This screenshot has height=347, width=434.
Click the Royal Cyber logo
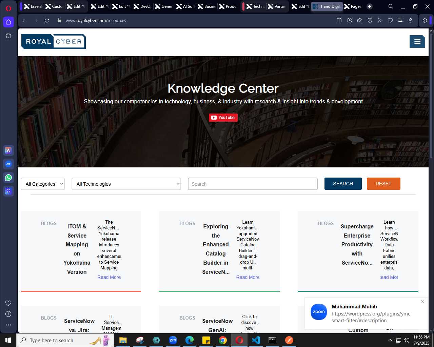(x=54, y=41)
